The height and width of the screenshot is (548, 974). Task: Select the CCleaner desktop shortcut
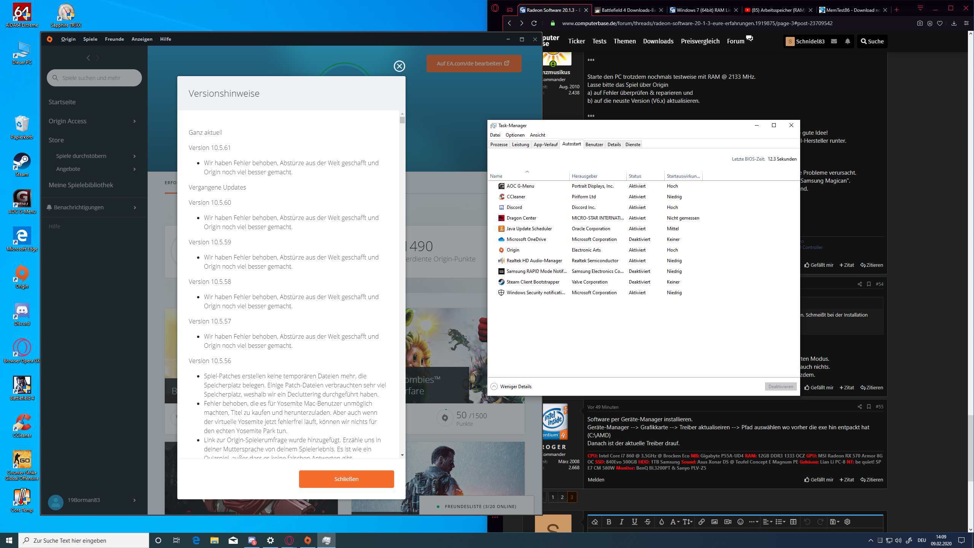tap(22, 425)
